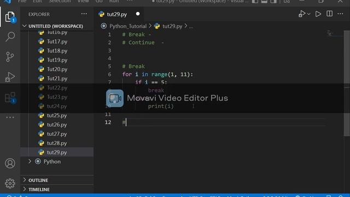Open Tut21.py in the explorer
The width and height of the screenshot is (350, 197).
coord(57,78)
